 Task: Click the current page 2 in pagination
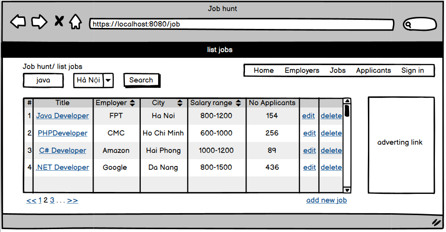[45, 200]
